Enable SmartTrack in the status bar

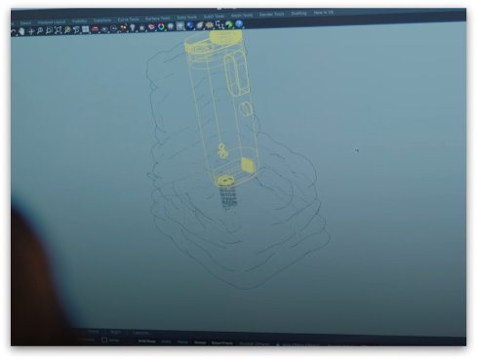point(222,342)
